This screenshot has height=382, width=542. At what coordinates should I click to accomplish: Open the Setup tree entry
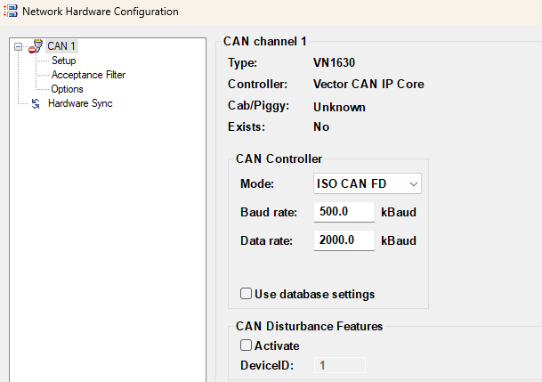63,61
